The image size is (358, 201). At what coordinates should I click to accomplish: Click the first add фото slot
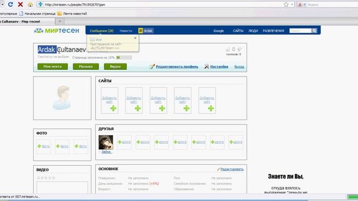pos(44,146)
